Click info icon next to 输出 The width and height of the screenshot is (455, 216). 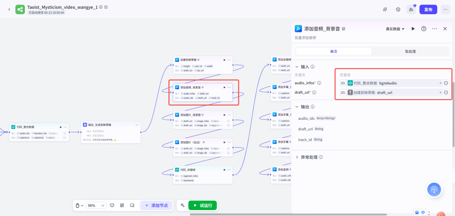pos(313,107)
